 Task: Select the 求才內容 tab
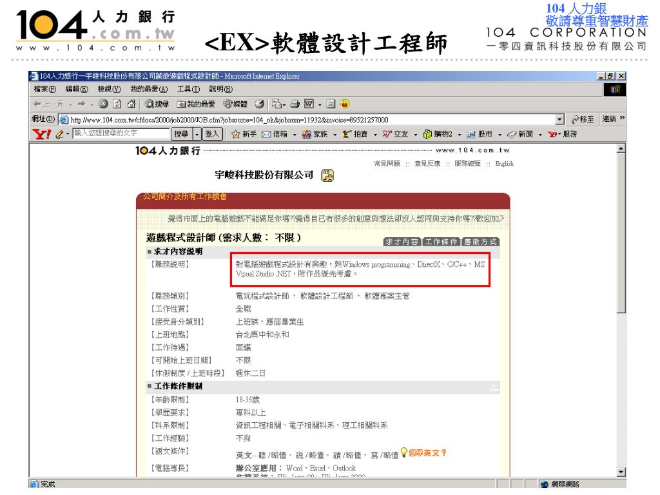[x=402, y=242]
